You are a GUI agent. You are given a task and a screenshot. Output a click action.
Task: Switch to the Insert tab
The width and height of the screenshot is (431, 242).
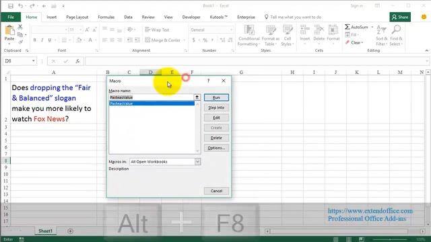pyautogui.click(x=51, y=17)
